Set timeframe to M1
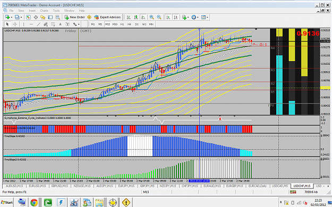 coord(93,24)
